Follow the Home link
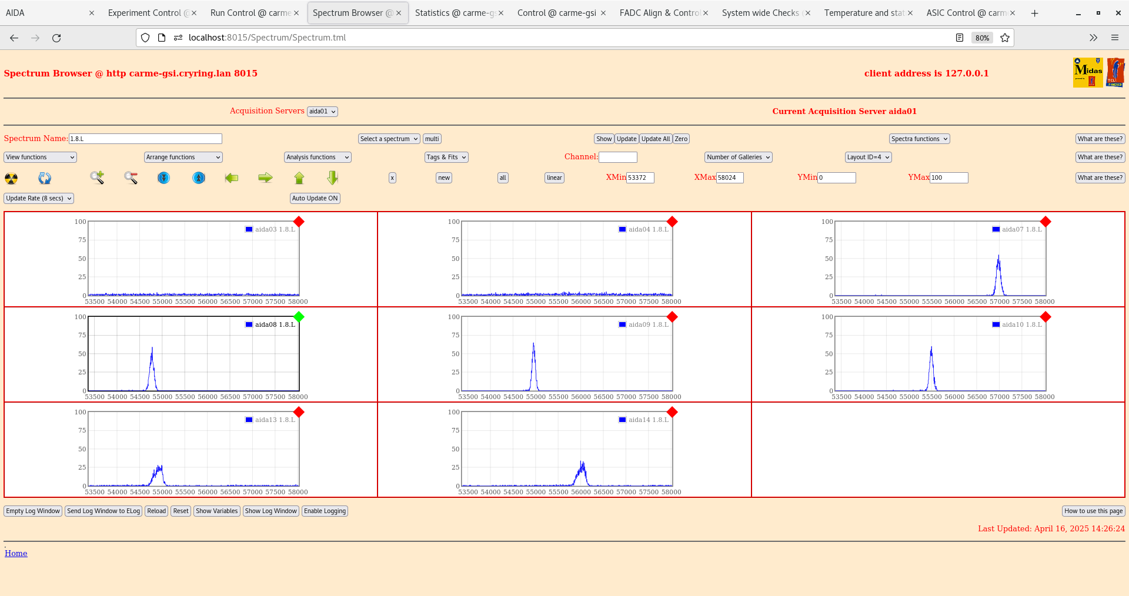 pos(16,553)
